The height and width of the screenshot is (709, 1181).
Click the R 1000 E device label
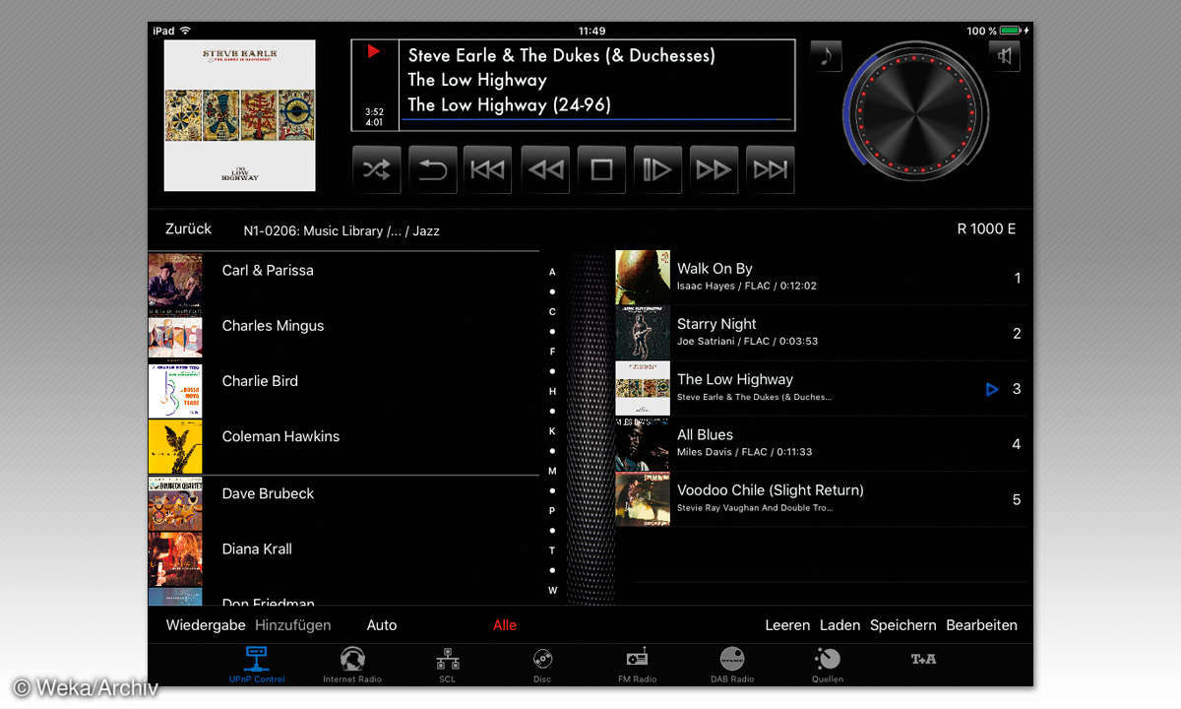tap(986, 228)
